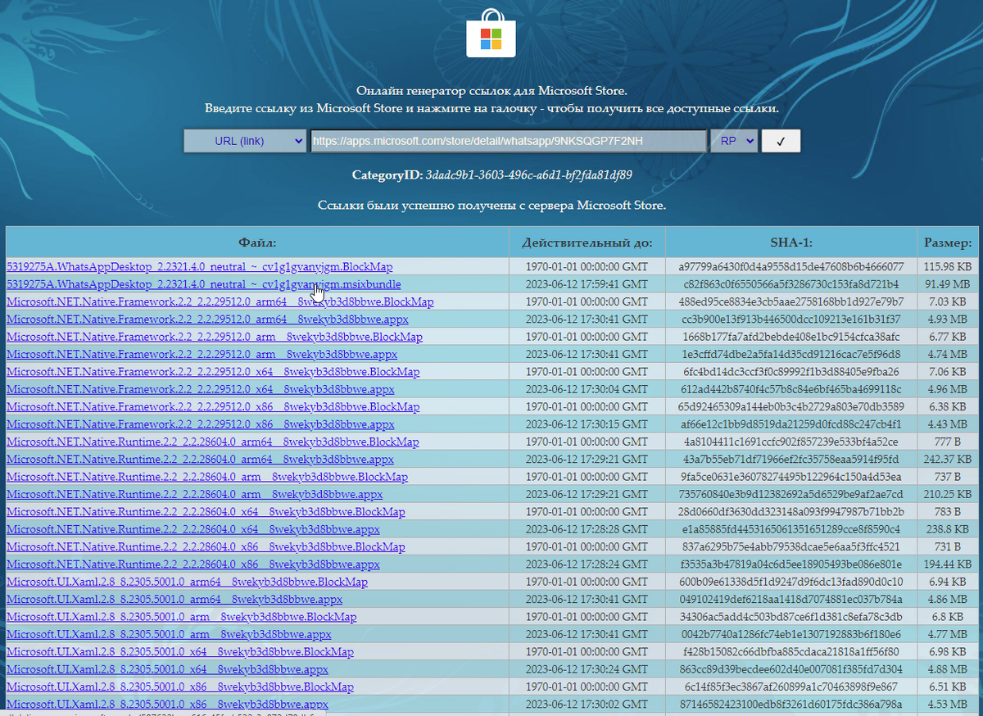Open Microsoft.UI.Xaml.2.8 arm64 appx link
983x716 pixels.
point(174,600)
